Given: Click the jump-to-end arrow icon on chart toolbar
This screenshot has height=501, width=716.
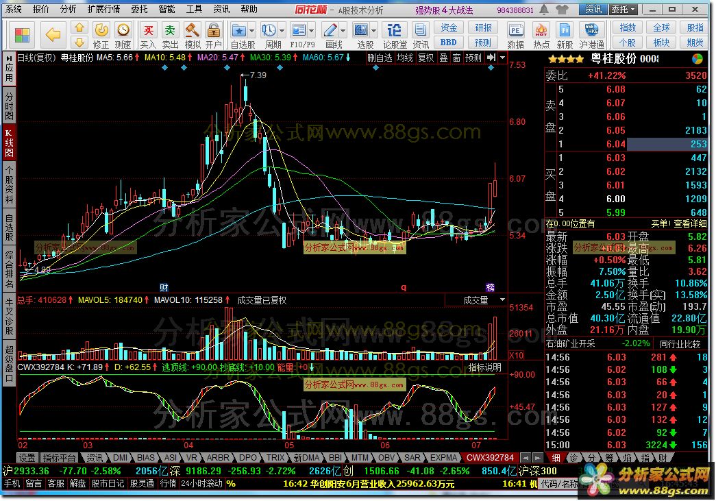Looking at the screenshot, I should point(491,58).
